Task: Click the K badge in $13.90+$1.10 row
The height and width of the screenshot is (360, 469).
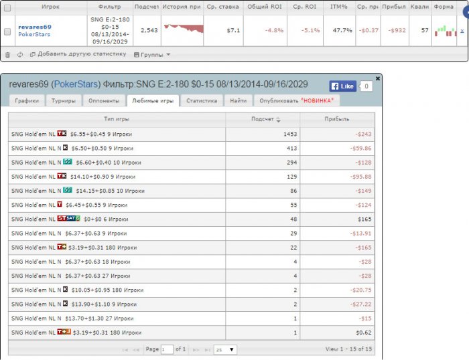Action: 65,304
